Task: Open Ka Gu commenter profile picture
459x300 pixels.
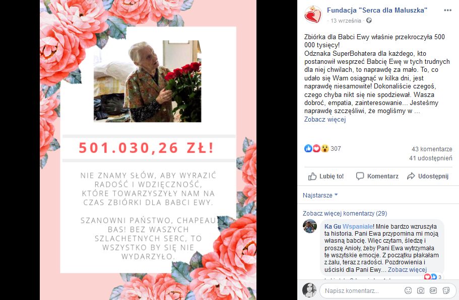Action: tap(310, 226)
